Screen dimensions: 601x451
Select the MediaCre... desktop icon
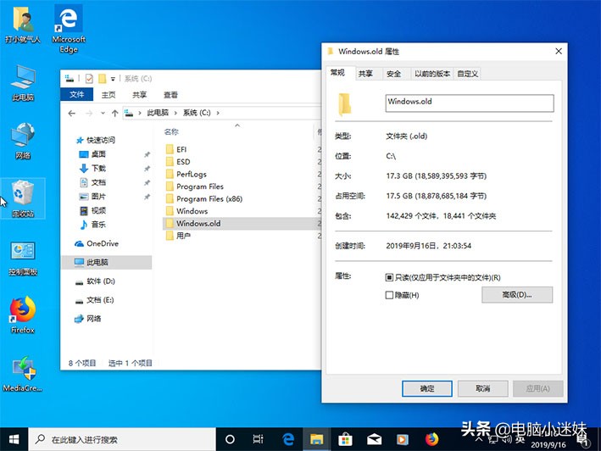click(23, 374)
